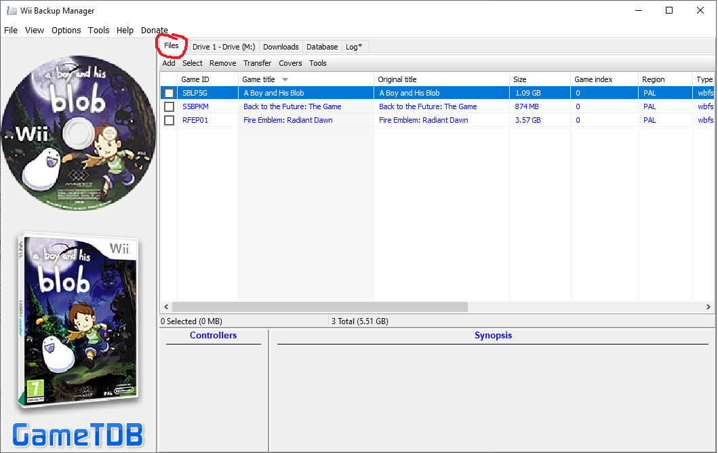This screenshot has width=718, height=453.
Task: Select game ID S5BPKM
Action: click(x=195, y=106)
